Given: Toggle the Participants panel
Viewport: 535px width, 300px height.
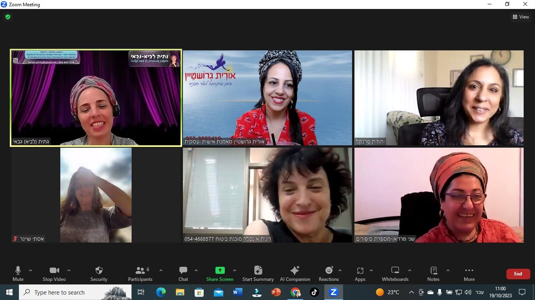Looking at the screenshot, I should pos(140,273).
